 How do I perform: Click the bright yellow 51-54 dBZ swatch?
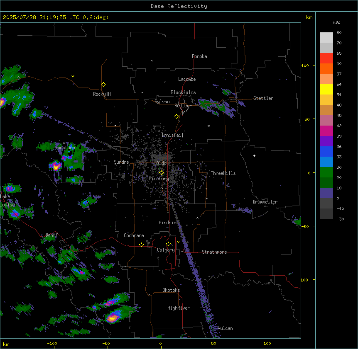pyautogui.click(x=326, y=89)
